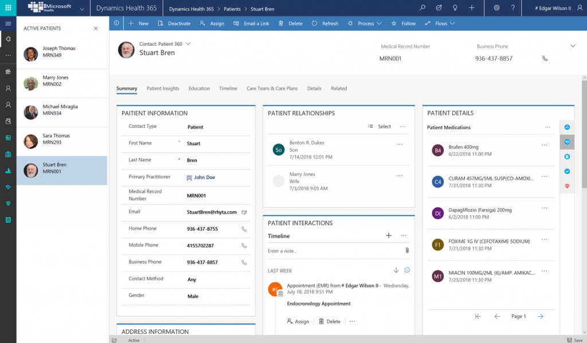Select the document icon in the right rail
The height and width of the screenshot is (343, 587).
(x=567, y=156)
